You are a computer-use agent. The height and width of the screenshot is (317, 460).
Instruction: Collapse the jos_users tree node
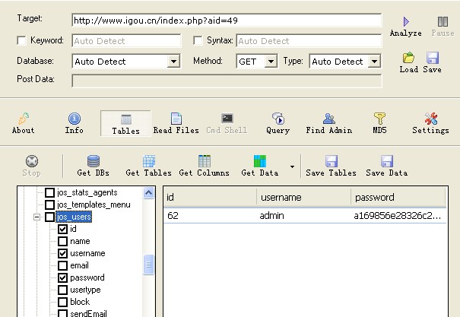tap(36, 217)
